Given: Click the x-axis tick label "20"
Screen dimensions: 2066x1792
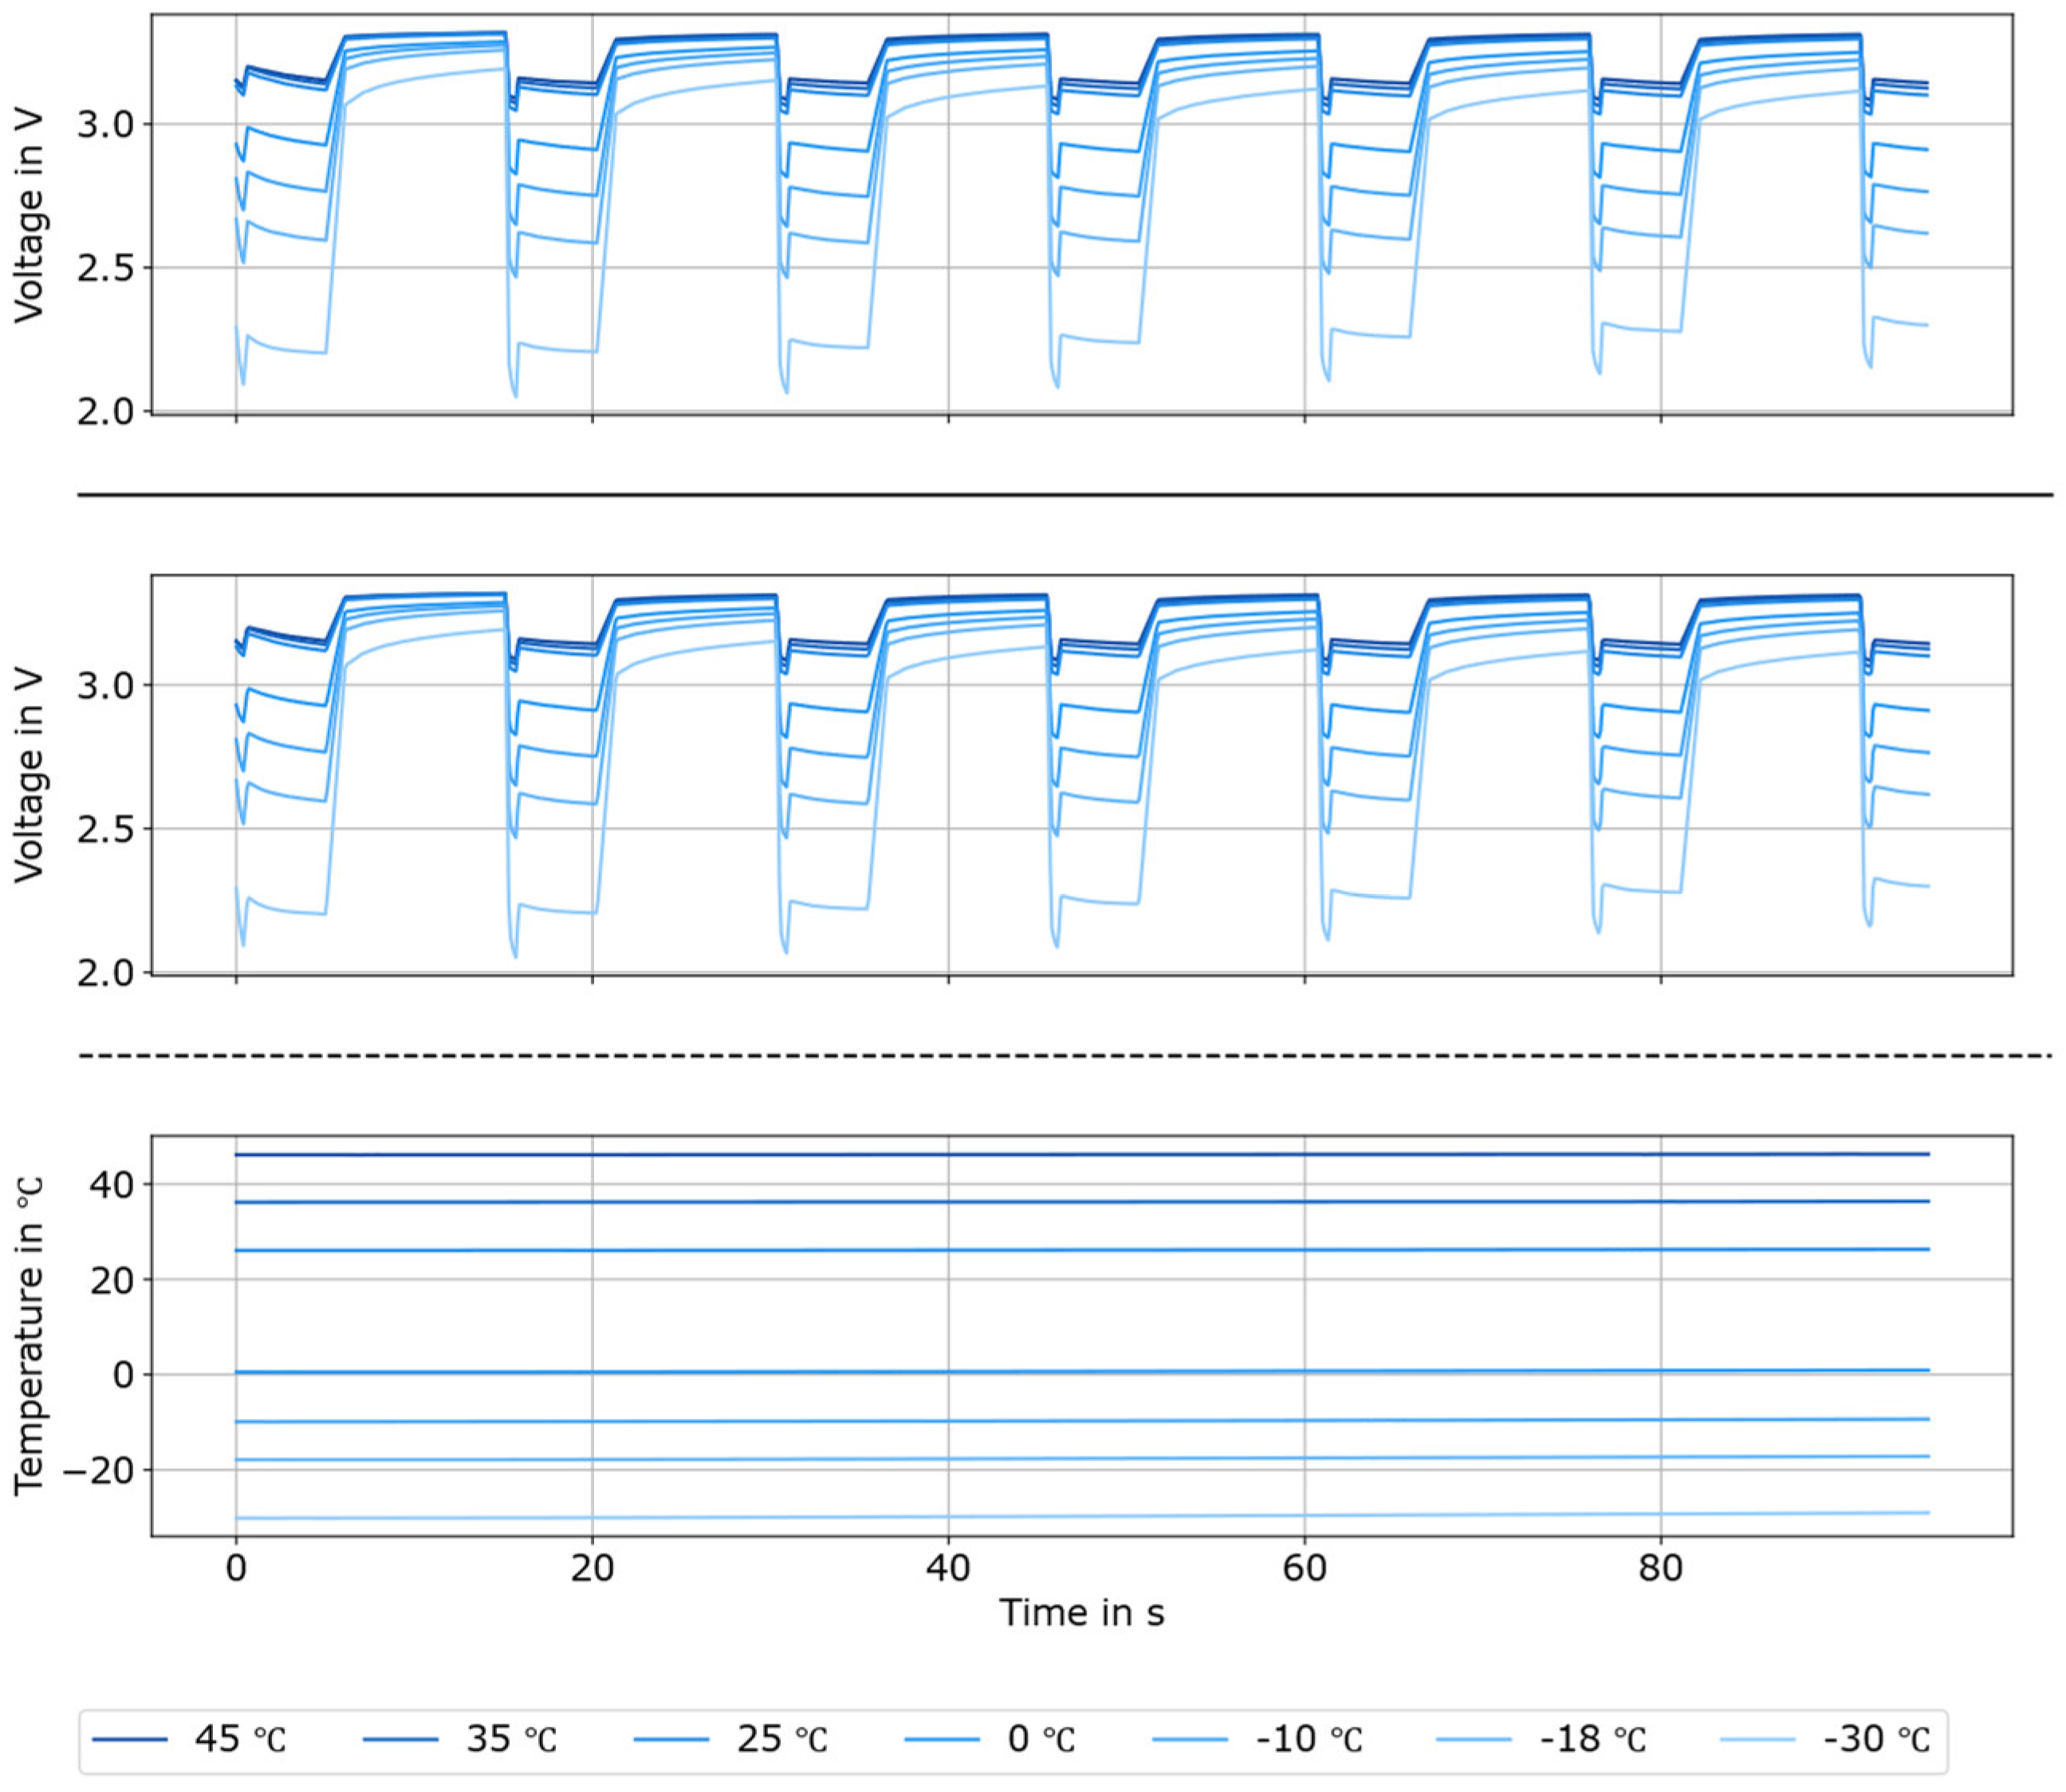Looking at the screenshot, I should [592, 1566].
